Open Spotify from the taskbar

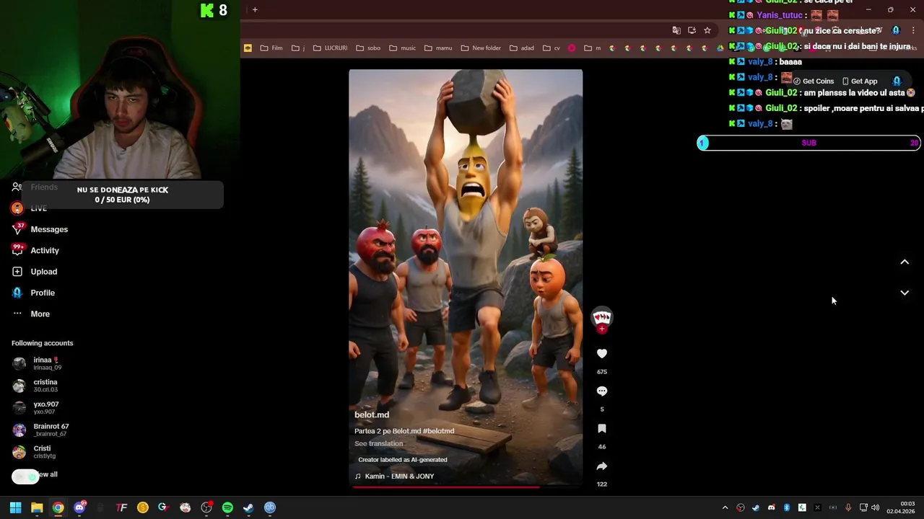[x=227, y=507]
